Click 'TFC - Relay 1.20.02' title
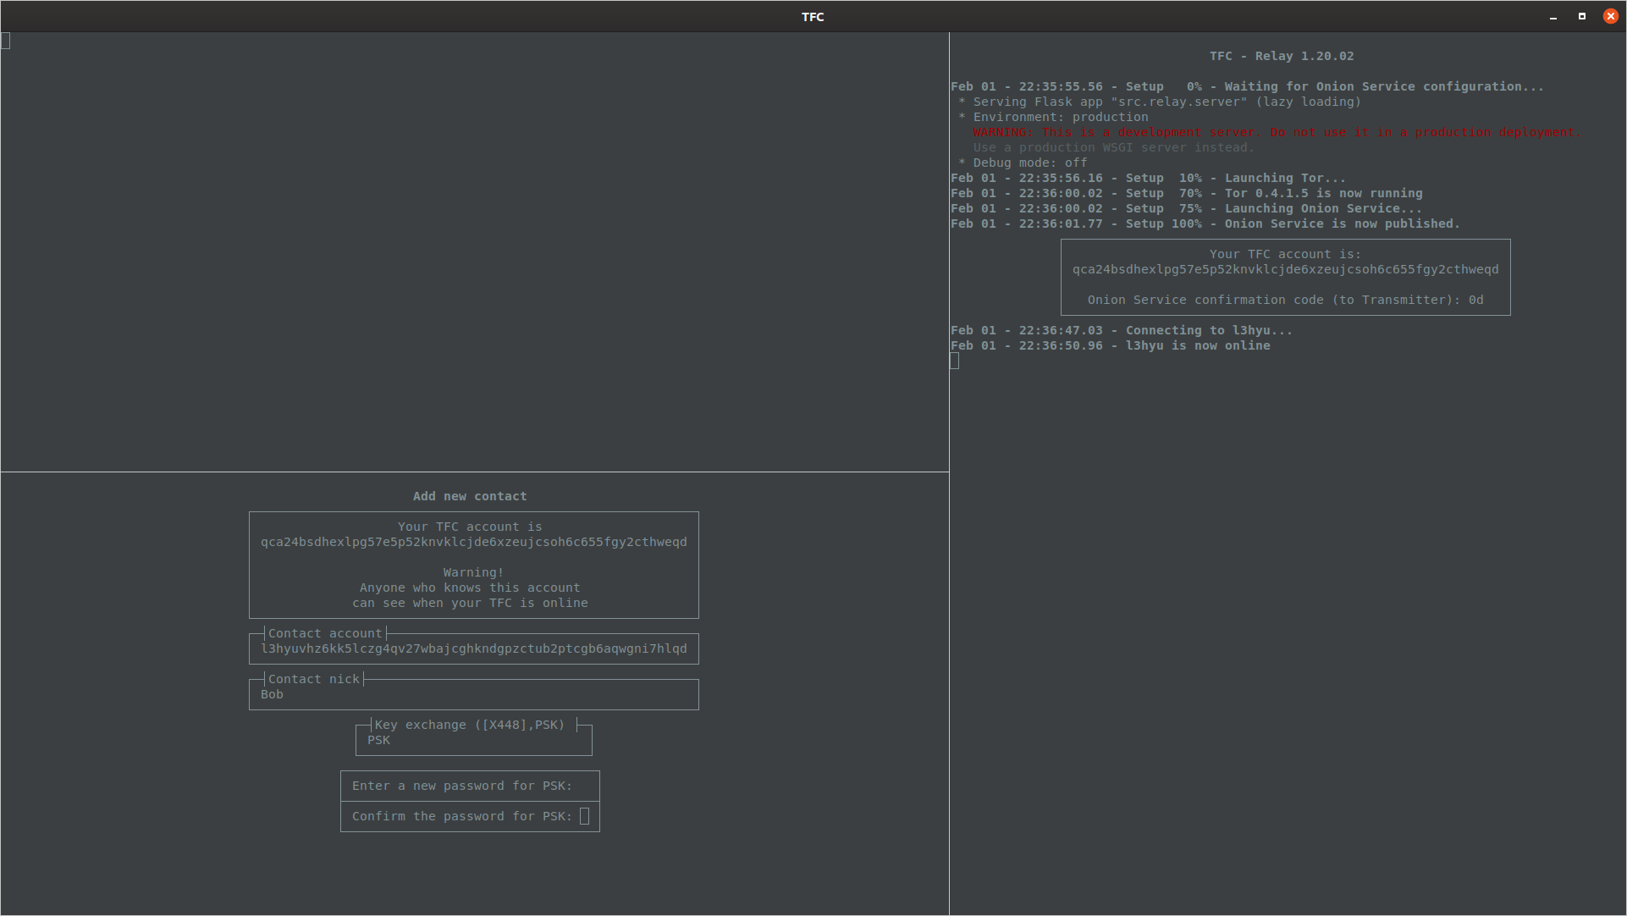Viewport: 1627px width, 916px height. point(1282,56)
